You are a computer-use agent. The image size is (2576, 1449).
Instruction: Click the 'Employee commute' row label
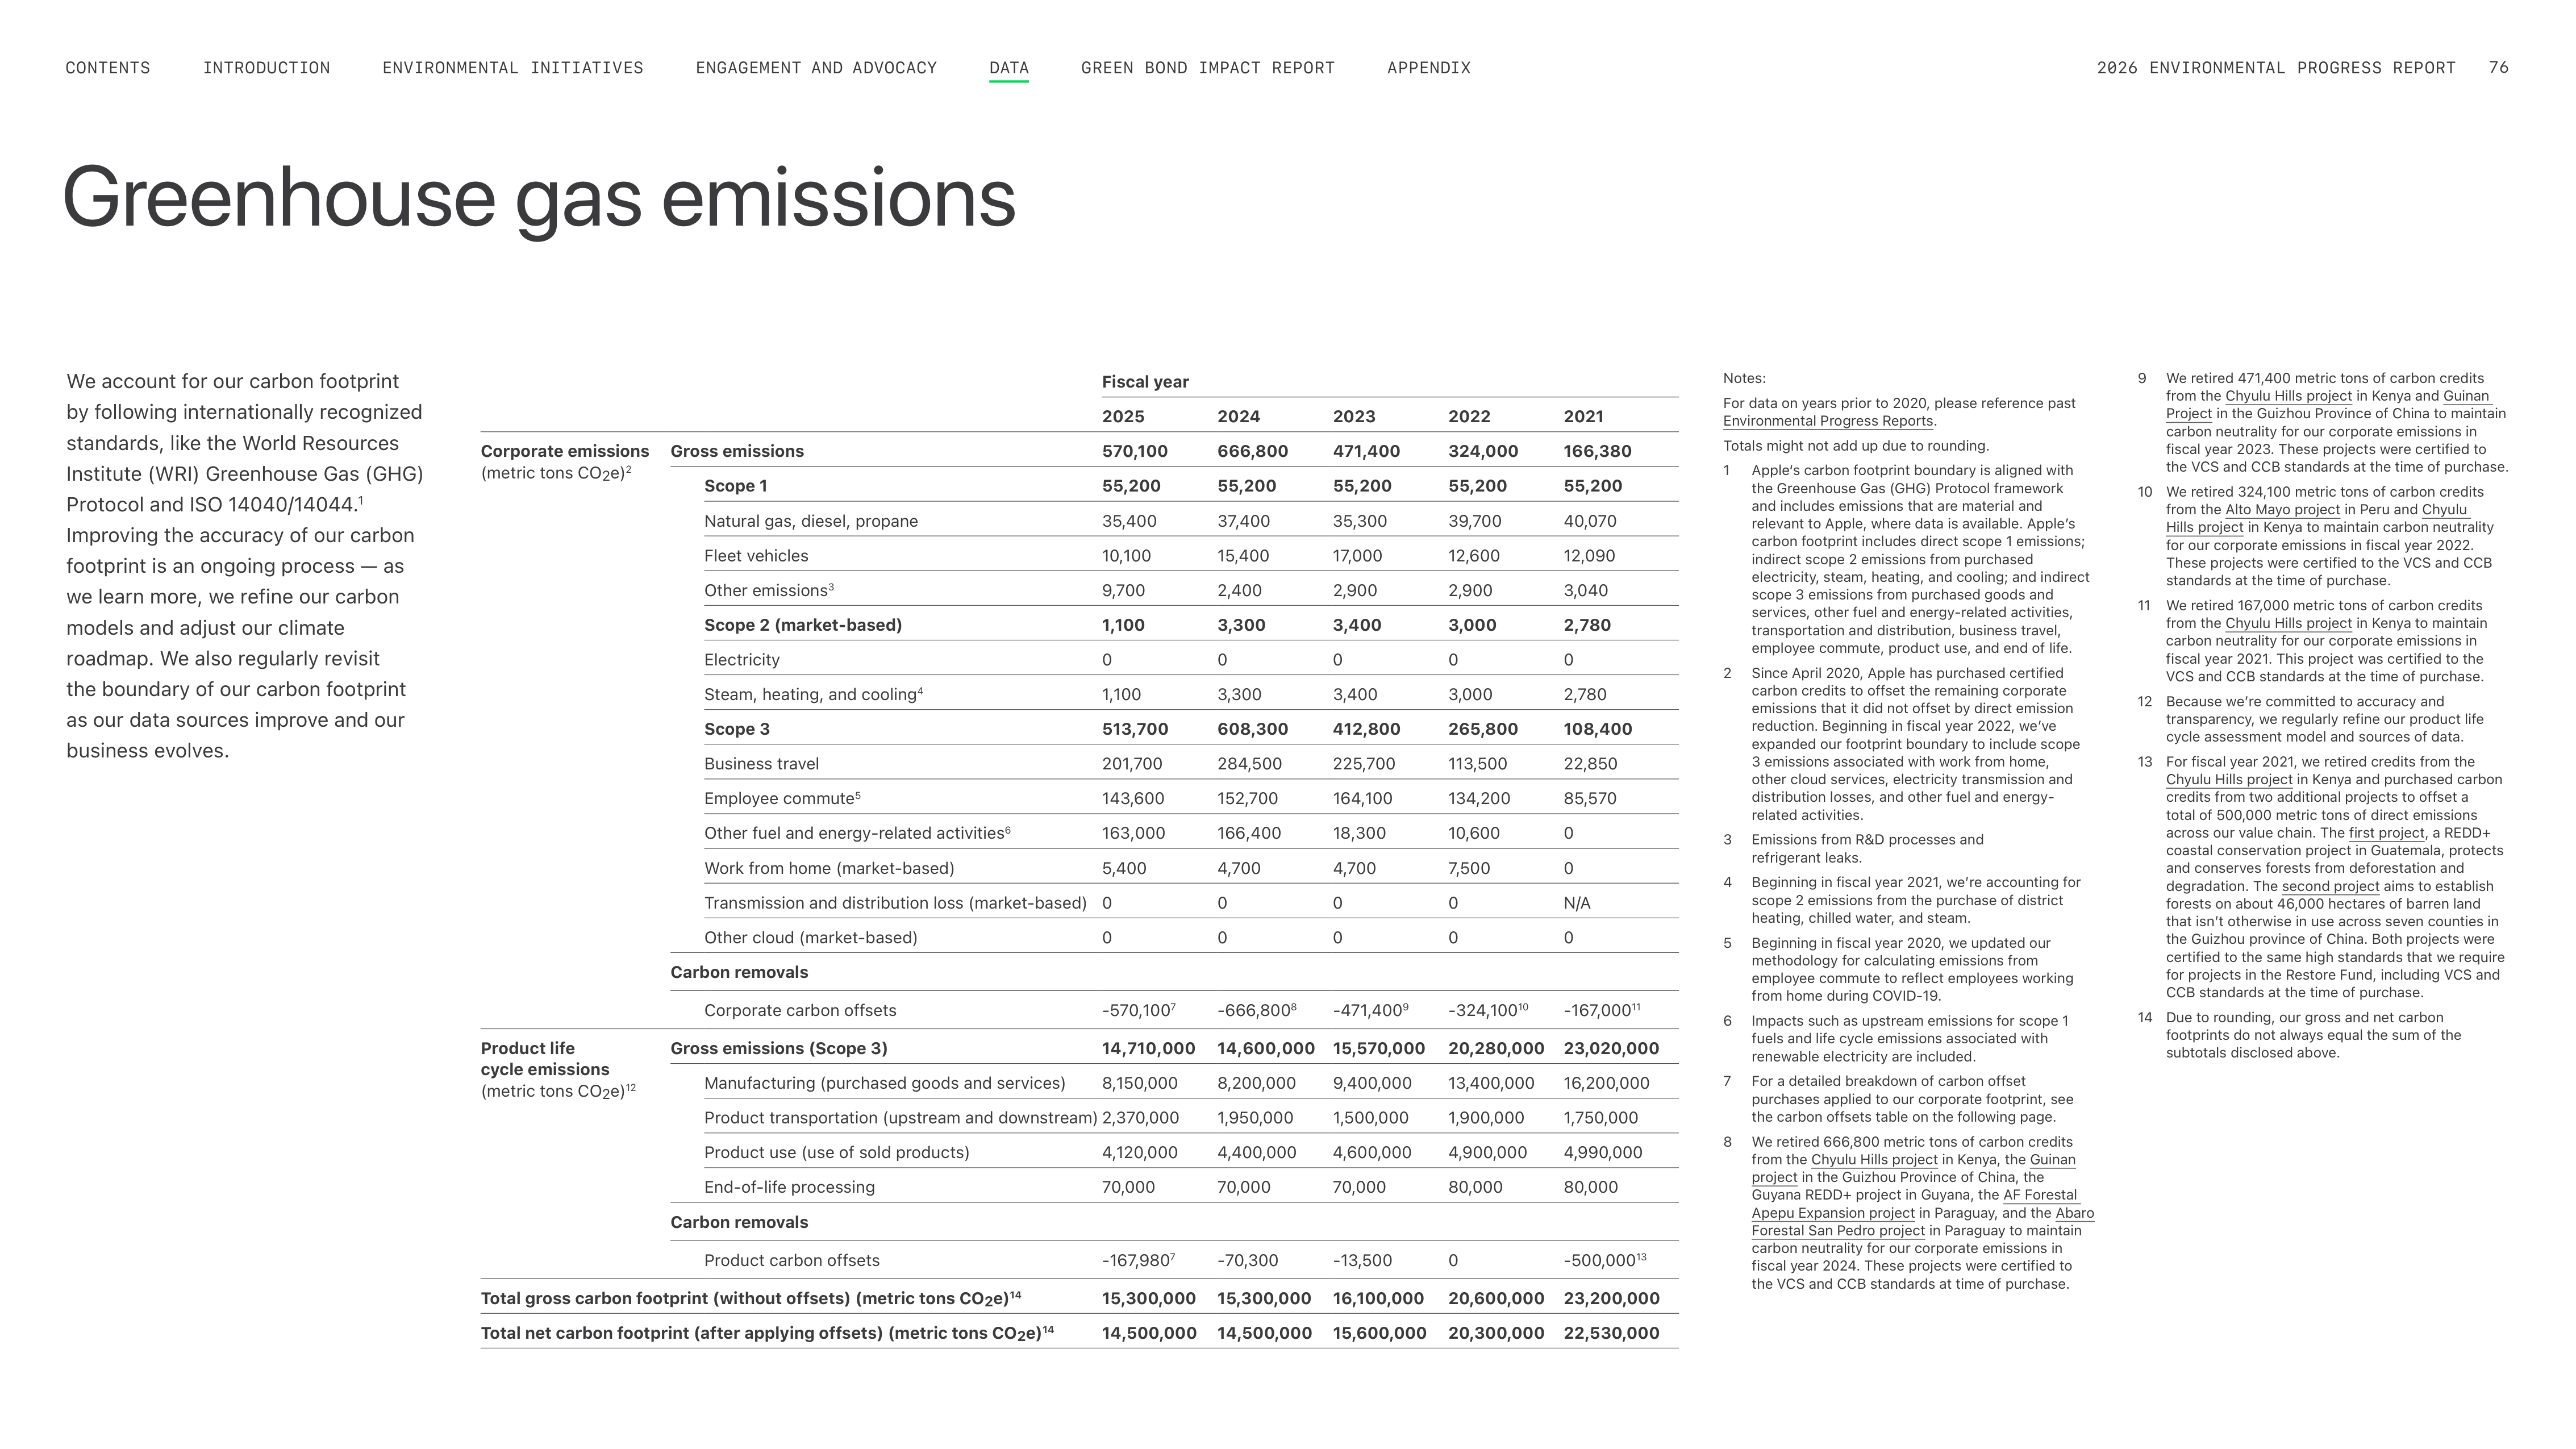(782, 799)
